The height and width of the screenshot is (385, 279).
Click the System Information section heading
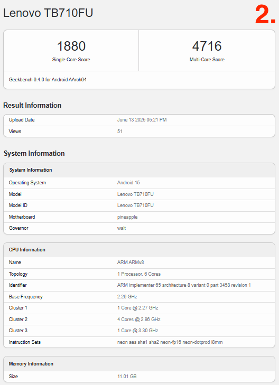(x=34, y=154)
